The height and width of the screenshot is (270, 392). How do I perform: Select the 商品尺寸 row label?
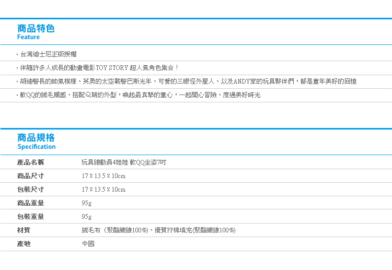pyautogui.click(x=30, y=176)
